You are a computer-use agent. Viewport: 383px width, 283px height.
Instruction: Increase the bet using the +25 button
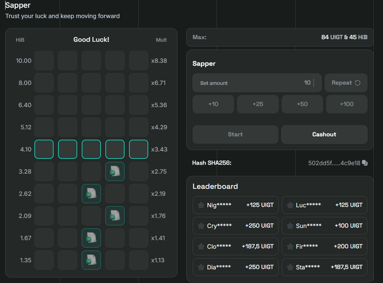click(x=258, y=104)
